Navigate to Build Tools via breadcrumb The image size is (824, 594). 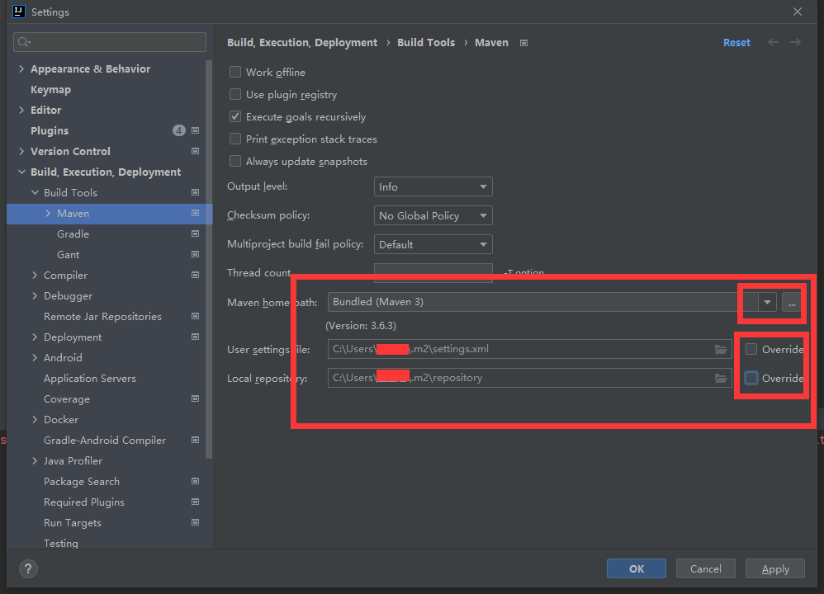(x=426, y=42)
